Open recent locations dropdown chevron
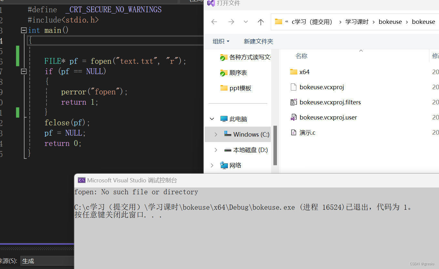Screen dimensions: 439x269 pyautogui.click(x=246, y=22)
